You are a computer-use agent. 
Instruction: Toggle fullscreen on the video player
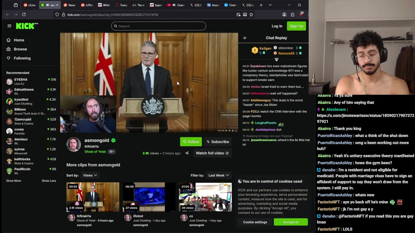(236, 131)
